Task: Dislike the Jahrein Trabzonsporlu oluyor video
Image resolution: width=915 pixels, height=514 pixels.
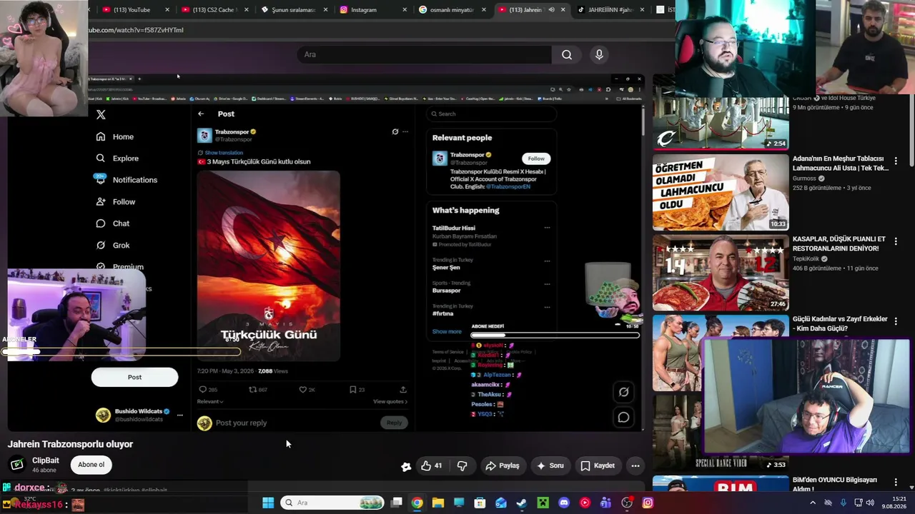Action: pyautogui.click(x=462, y=465)
